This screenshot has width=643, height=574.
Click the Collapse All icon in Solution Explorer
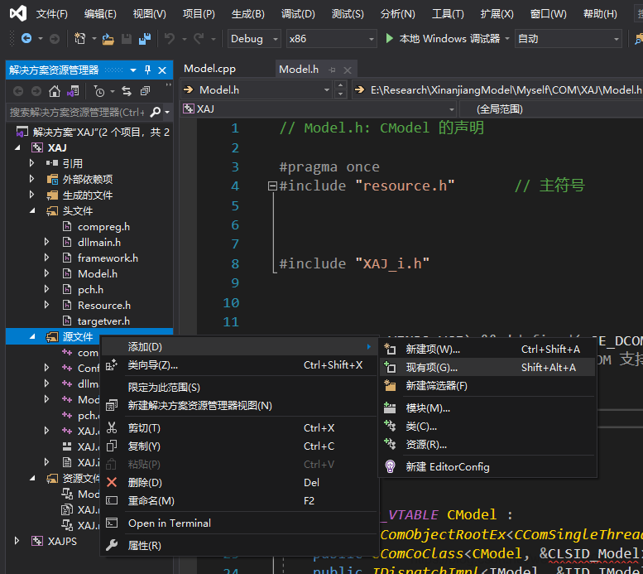pyautogui.click(x=146, y=91)
